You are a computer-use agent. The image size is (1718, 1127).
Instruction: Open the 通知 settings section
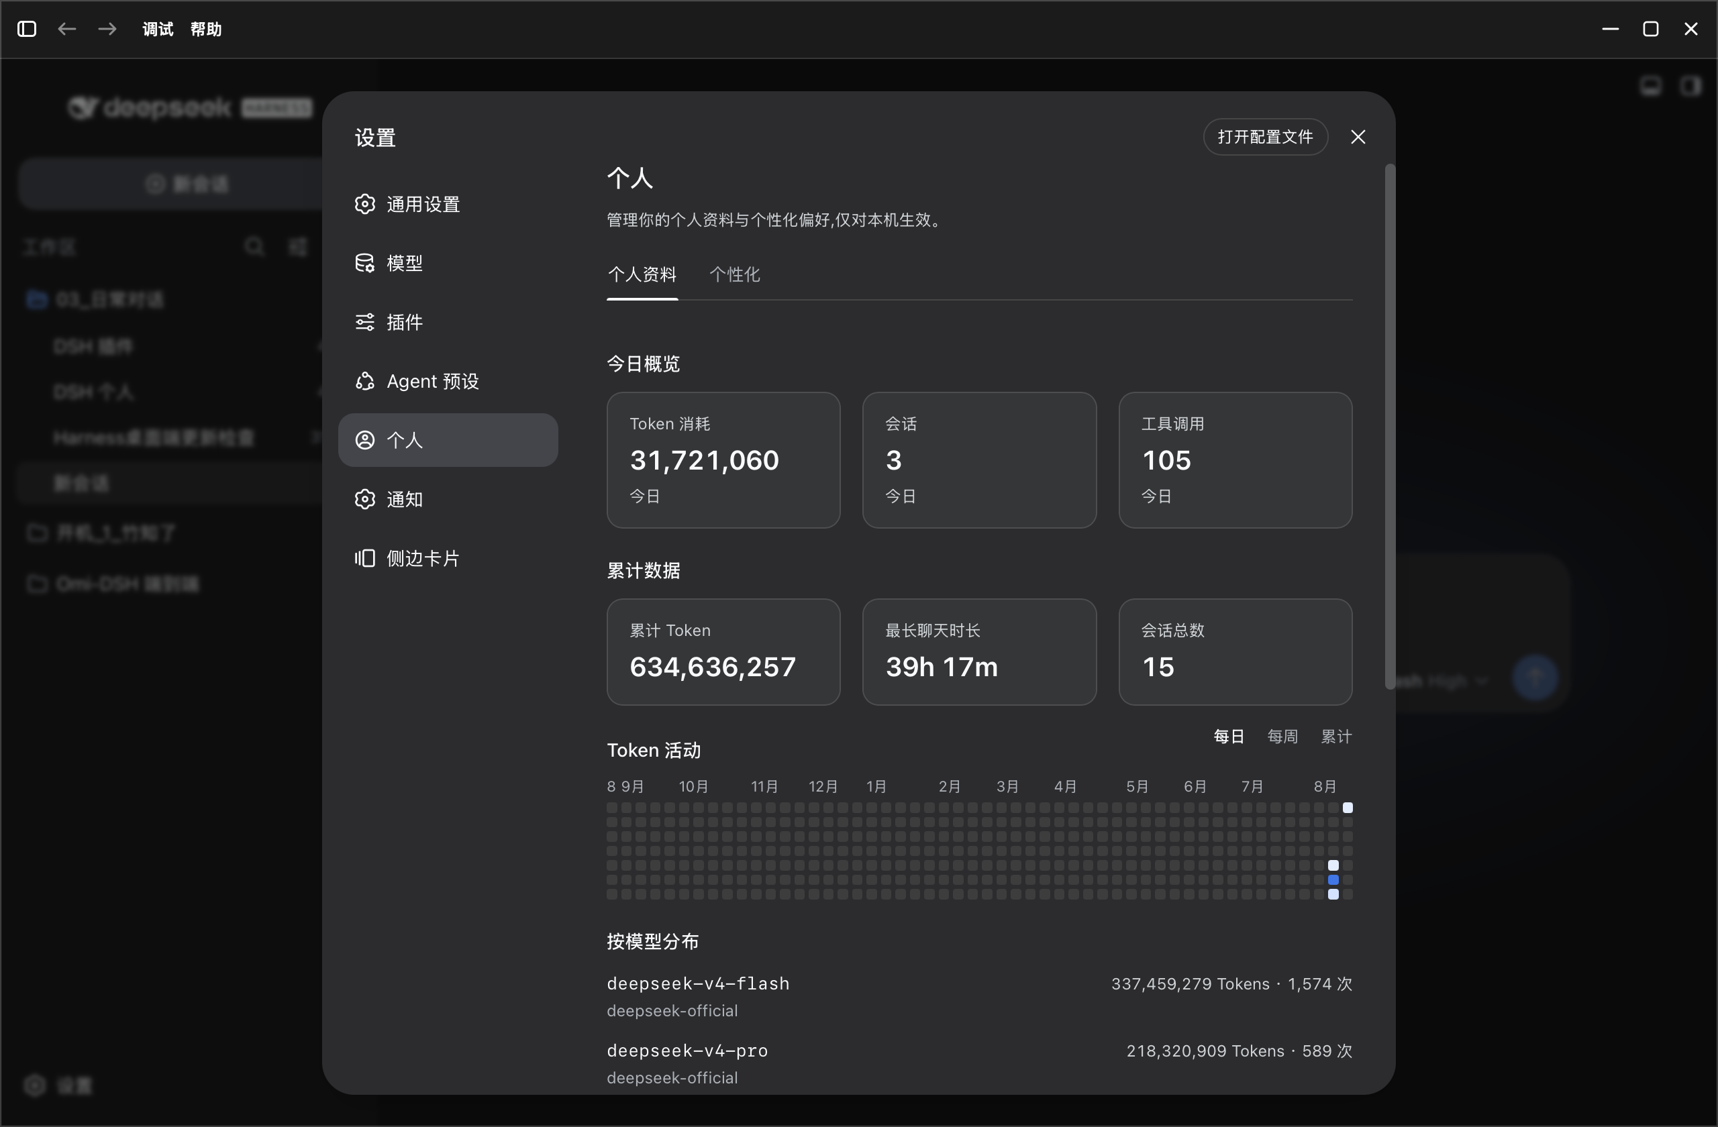point(448,499)
